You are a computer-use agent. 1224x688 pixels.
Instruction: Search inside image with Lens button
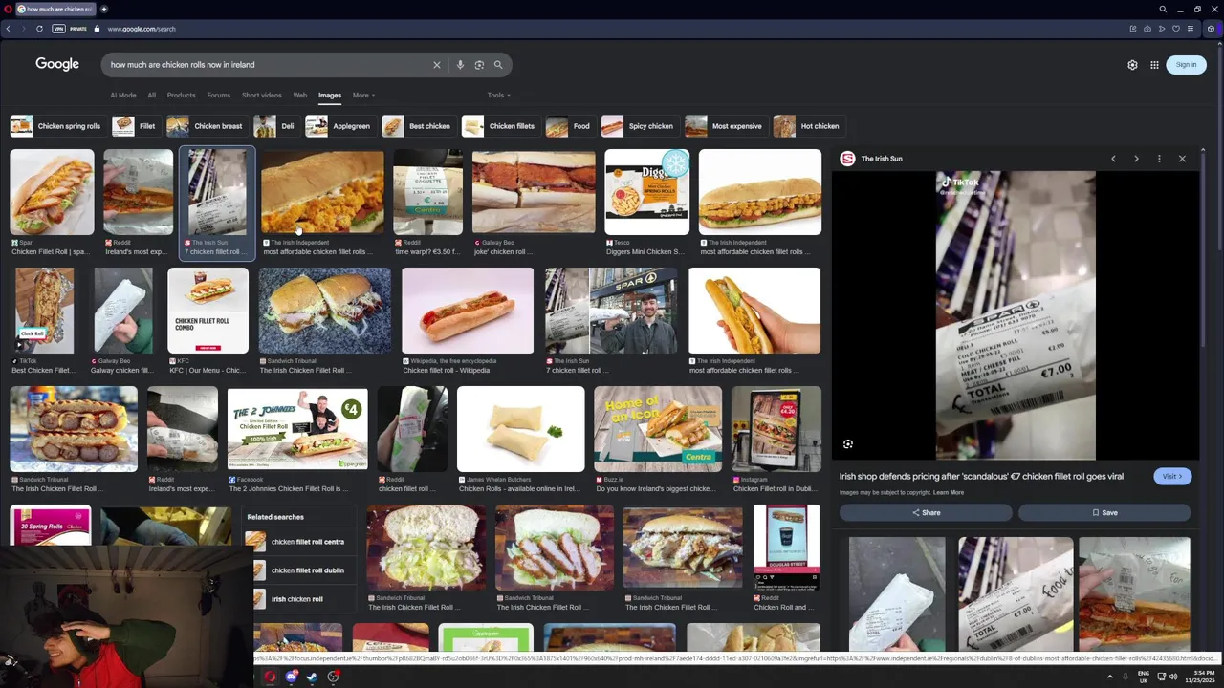pyautogui.click(x=848, y=444)
